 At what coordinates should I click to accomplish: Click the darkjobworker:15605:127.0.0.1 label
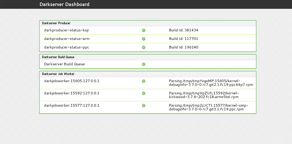tap(72, 81)
